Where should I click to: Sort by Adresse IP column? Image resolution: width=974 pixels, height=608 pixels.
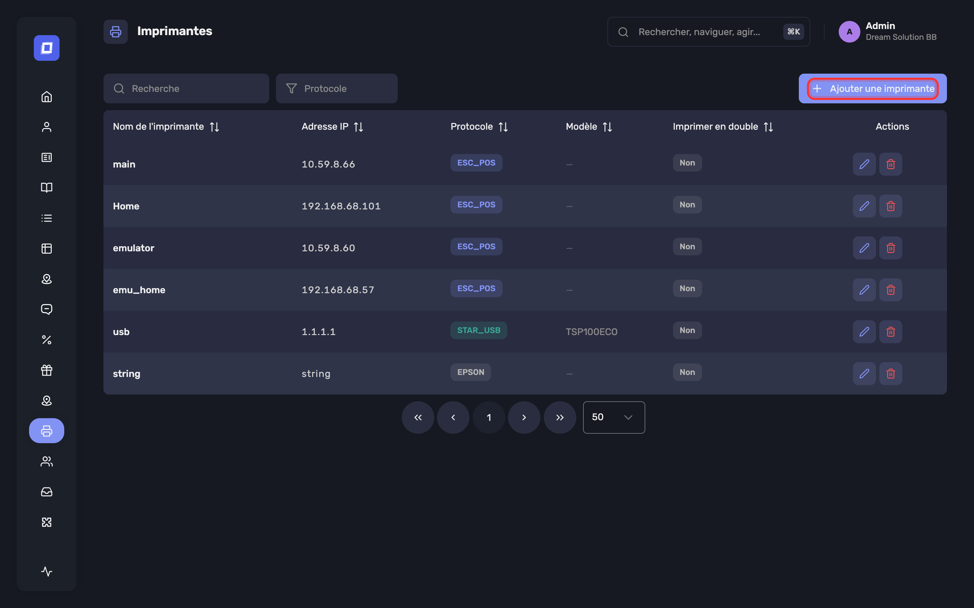[x=358, y=127]
